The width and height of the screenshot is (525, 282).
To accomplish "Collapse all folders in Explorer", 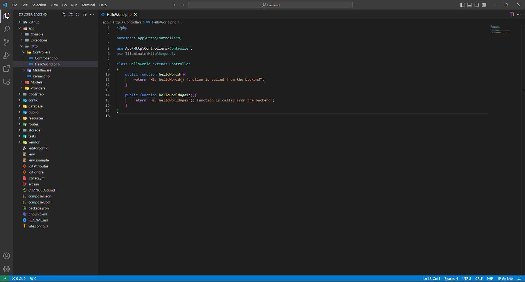I will pos(85,14).
